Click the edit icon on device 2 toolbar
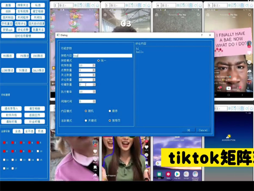Viewport: 254px width, 191px height. click(80, 5)
